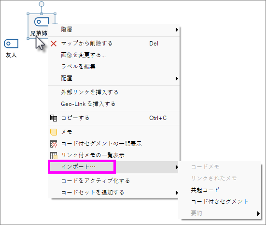Click the copy icon beside コピーする
The image size is (266, 225).
pos(54,118)
